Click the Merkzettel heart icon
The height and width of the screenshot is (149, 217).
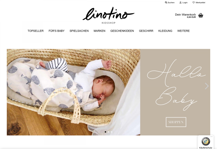pyautogui.click(x=194, y=2)
